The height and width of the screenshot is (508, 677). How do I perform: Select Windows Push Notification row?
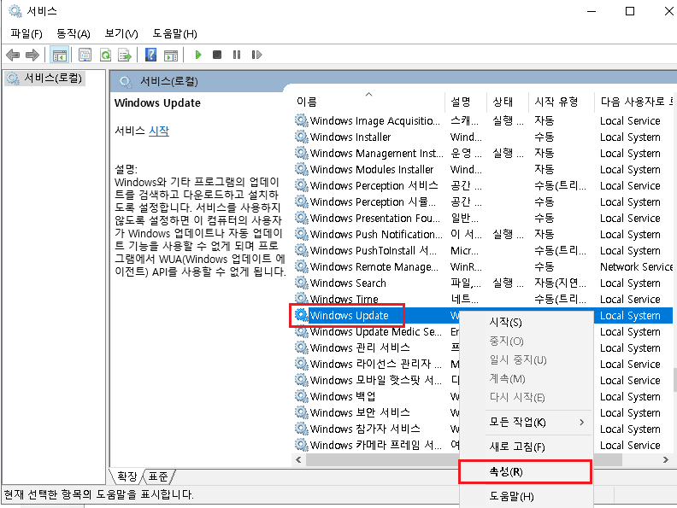(483, 234)
